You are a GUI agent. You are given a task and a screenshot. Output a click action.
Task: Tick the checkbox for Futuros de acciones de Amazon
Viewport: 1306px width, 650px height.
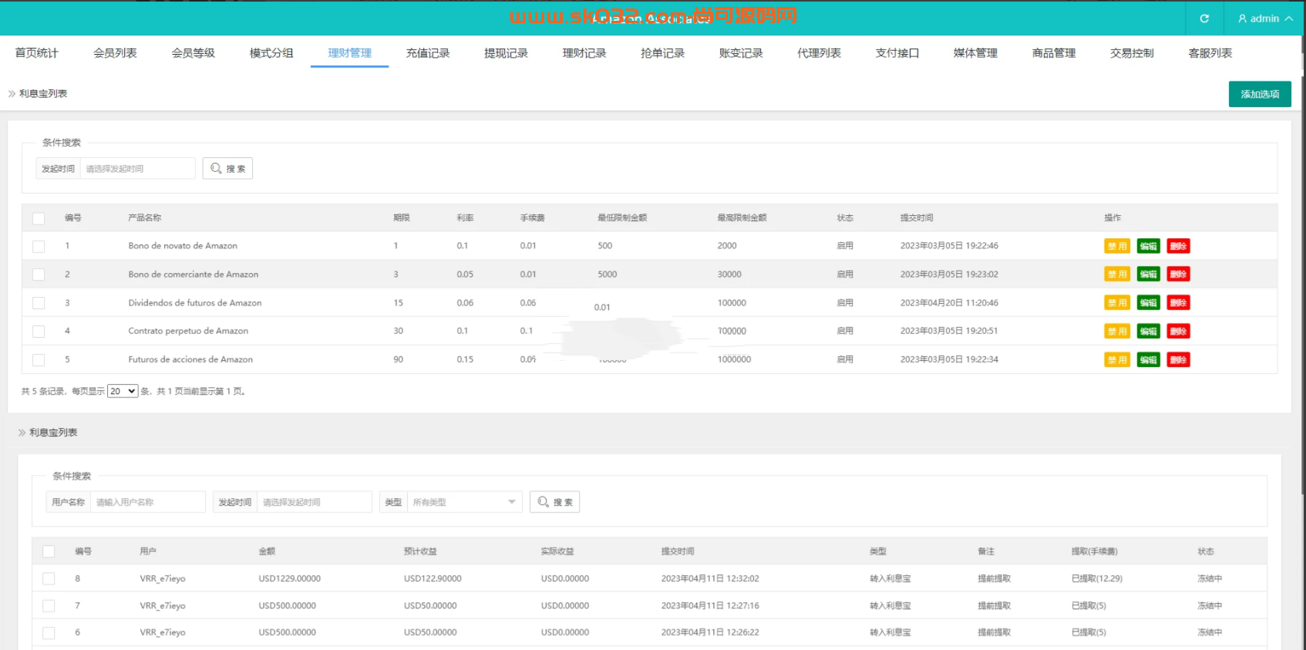pos(39,359)
